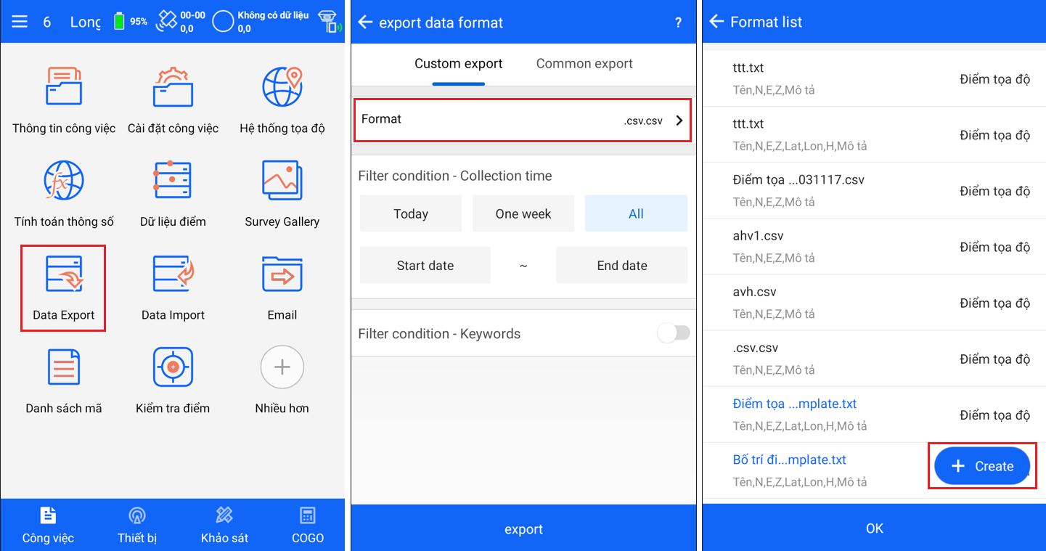Open Danh sách mã icon

64,367
